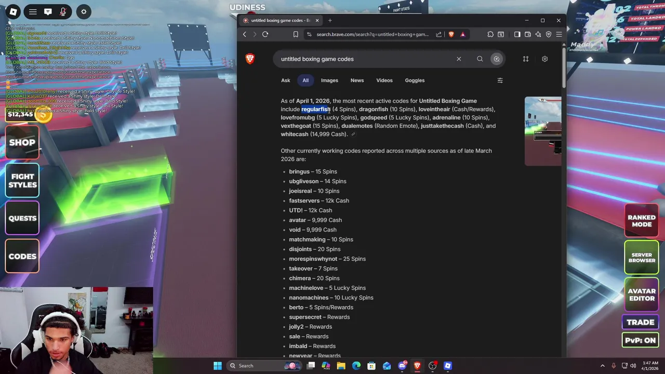Switch to the News tab
The width and height of the screenshot is (665, 374).
357,81
